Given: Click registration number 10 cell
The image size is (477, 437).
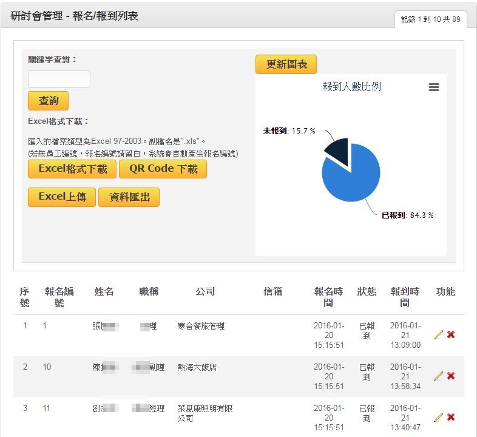Looking at the screenshot, I should [47, 367].
